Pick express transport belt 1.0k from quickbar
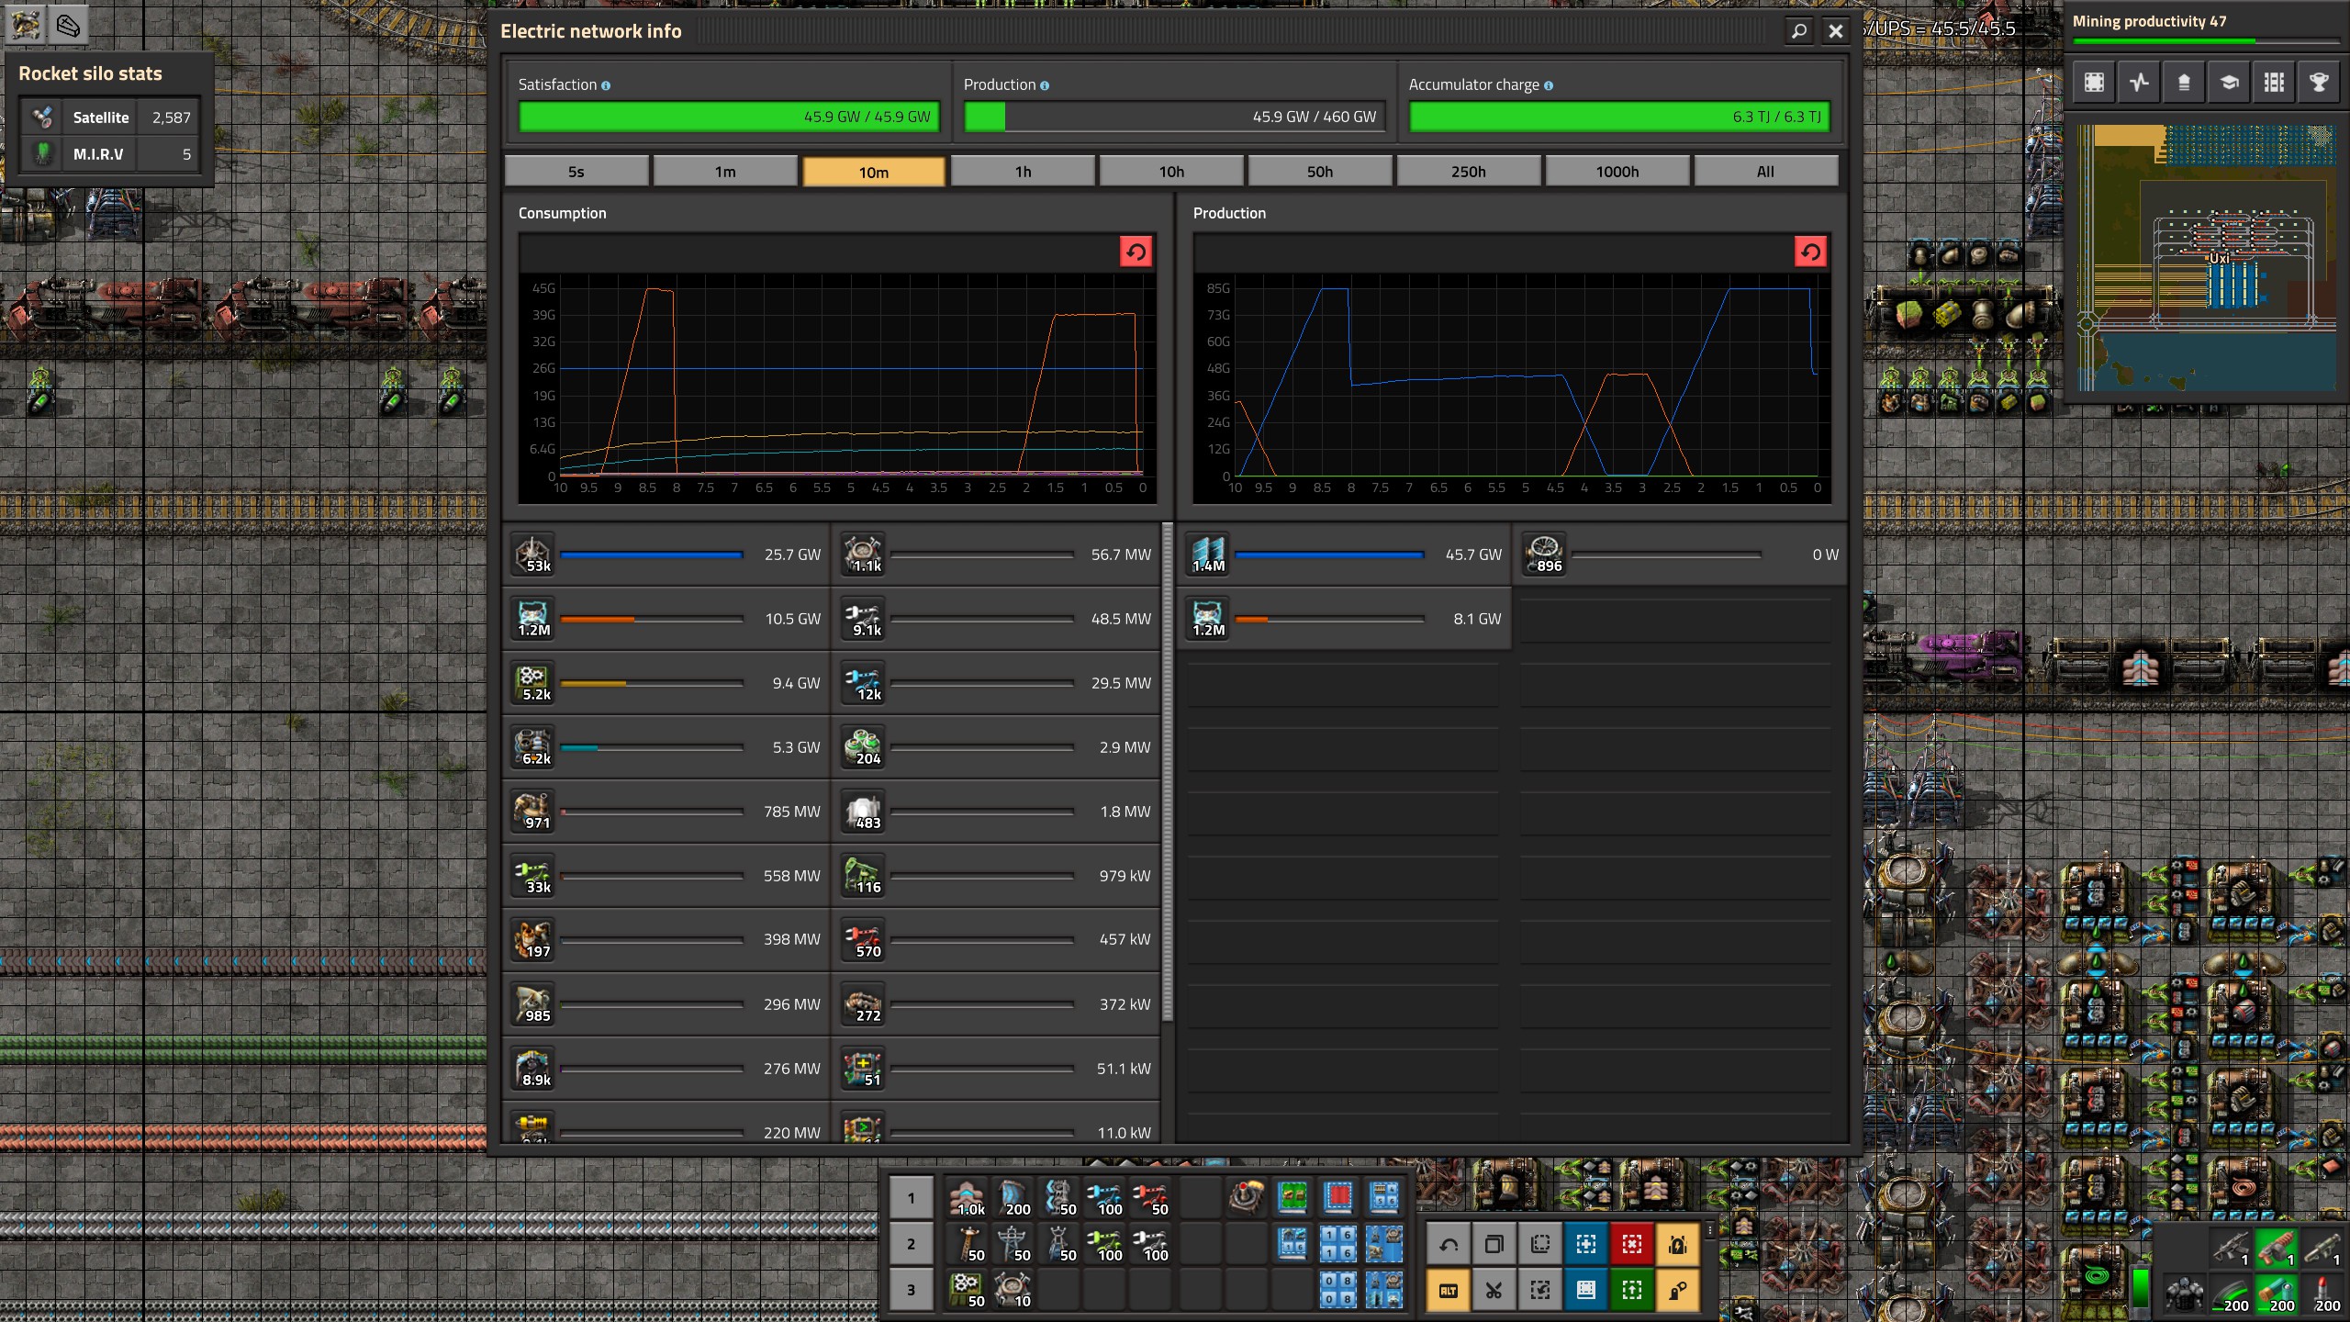The height and width of the screenshot is (1322, 2350). click(x=968, y=1198)
